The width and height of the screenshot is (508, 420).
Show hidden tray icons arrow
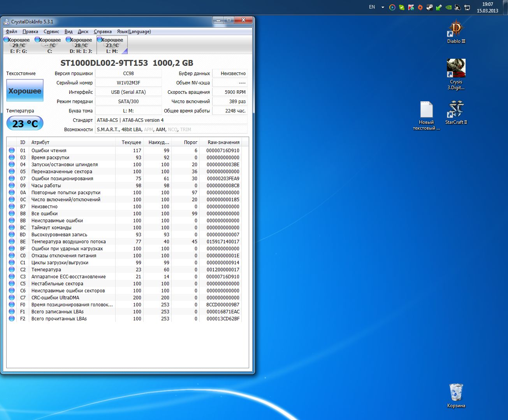383,7
